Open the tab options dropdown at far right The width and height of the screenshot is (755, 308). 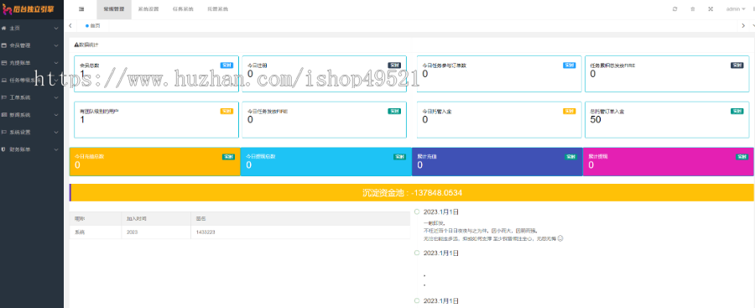753,25
